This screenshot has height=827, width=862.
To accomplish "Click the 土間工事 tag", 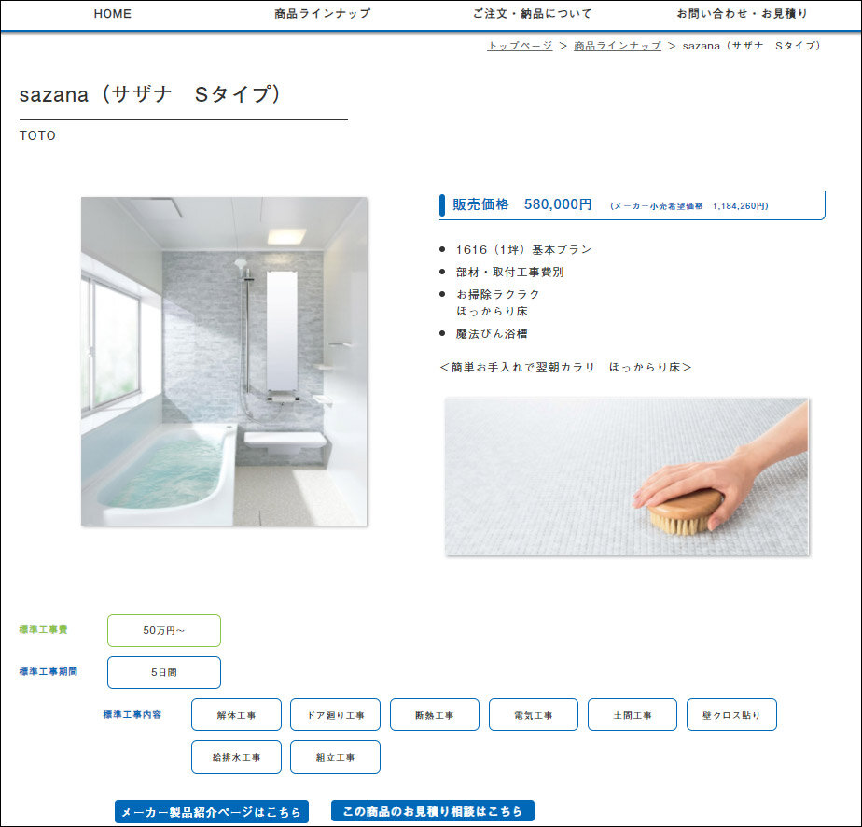I will click(x=633, y=715).
